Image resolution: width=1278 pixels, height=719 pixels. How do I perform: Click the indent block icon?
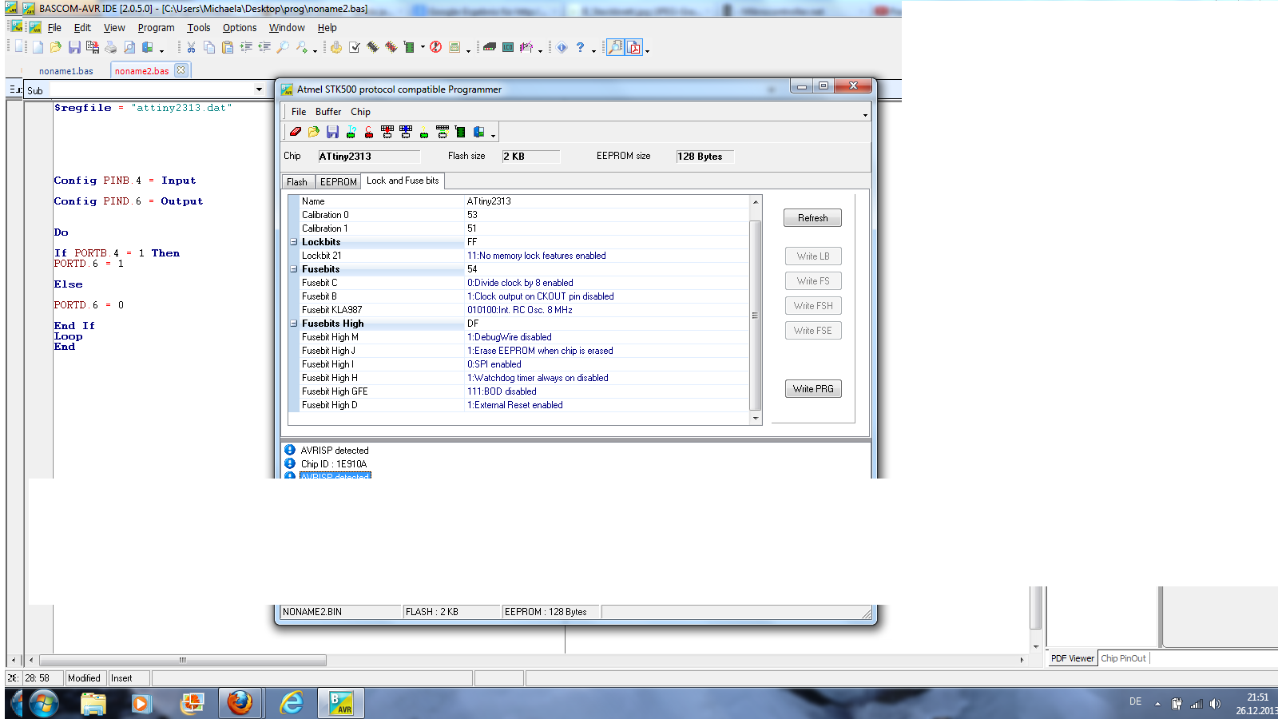(x=246, y=47)
